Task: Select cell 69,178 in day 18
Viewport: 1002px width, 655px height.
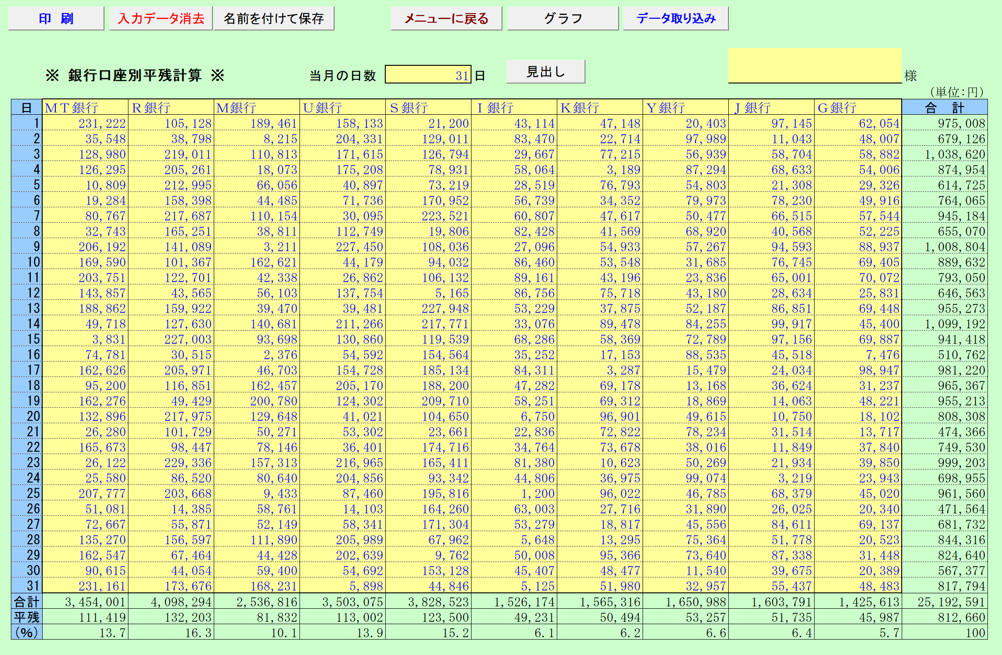Action: point(600,385)
